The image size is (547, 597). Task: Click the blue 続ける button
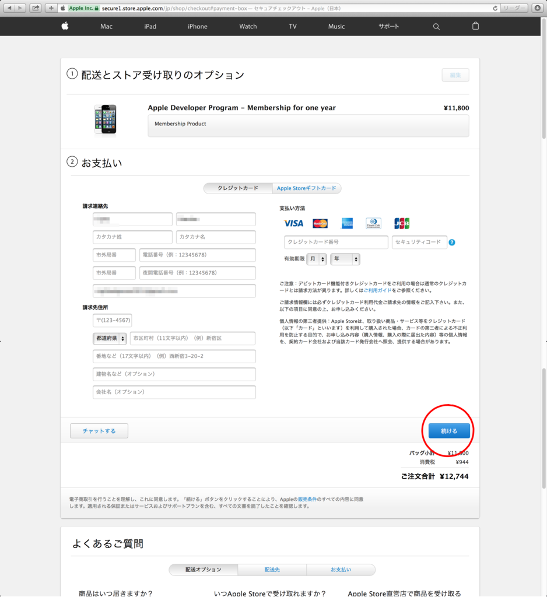tap(449, 431)
